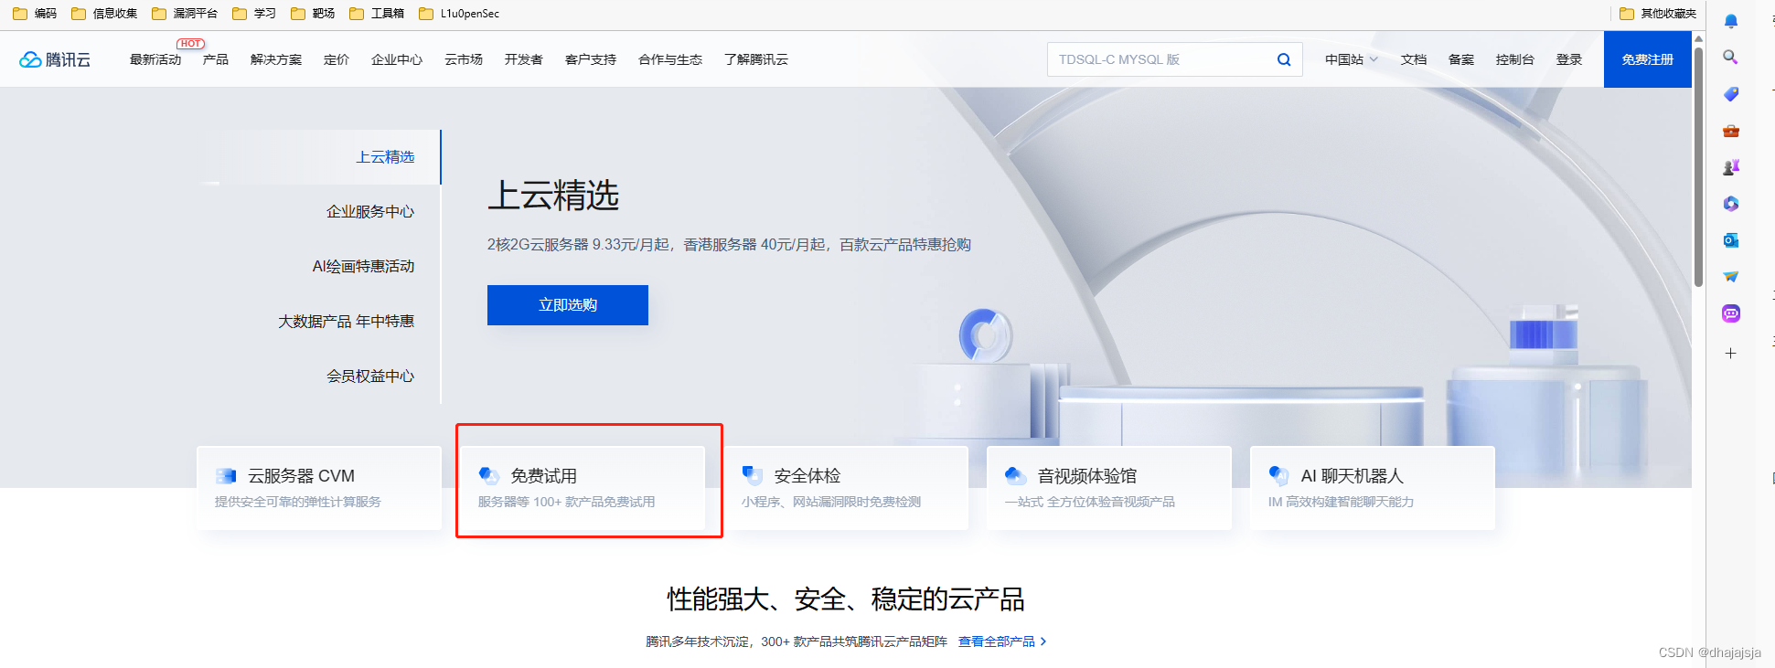
Task: Open the 编码 bookmarks folder
Action: pyautogui.click(x=35, y=13)
